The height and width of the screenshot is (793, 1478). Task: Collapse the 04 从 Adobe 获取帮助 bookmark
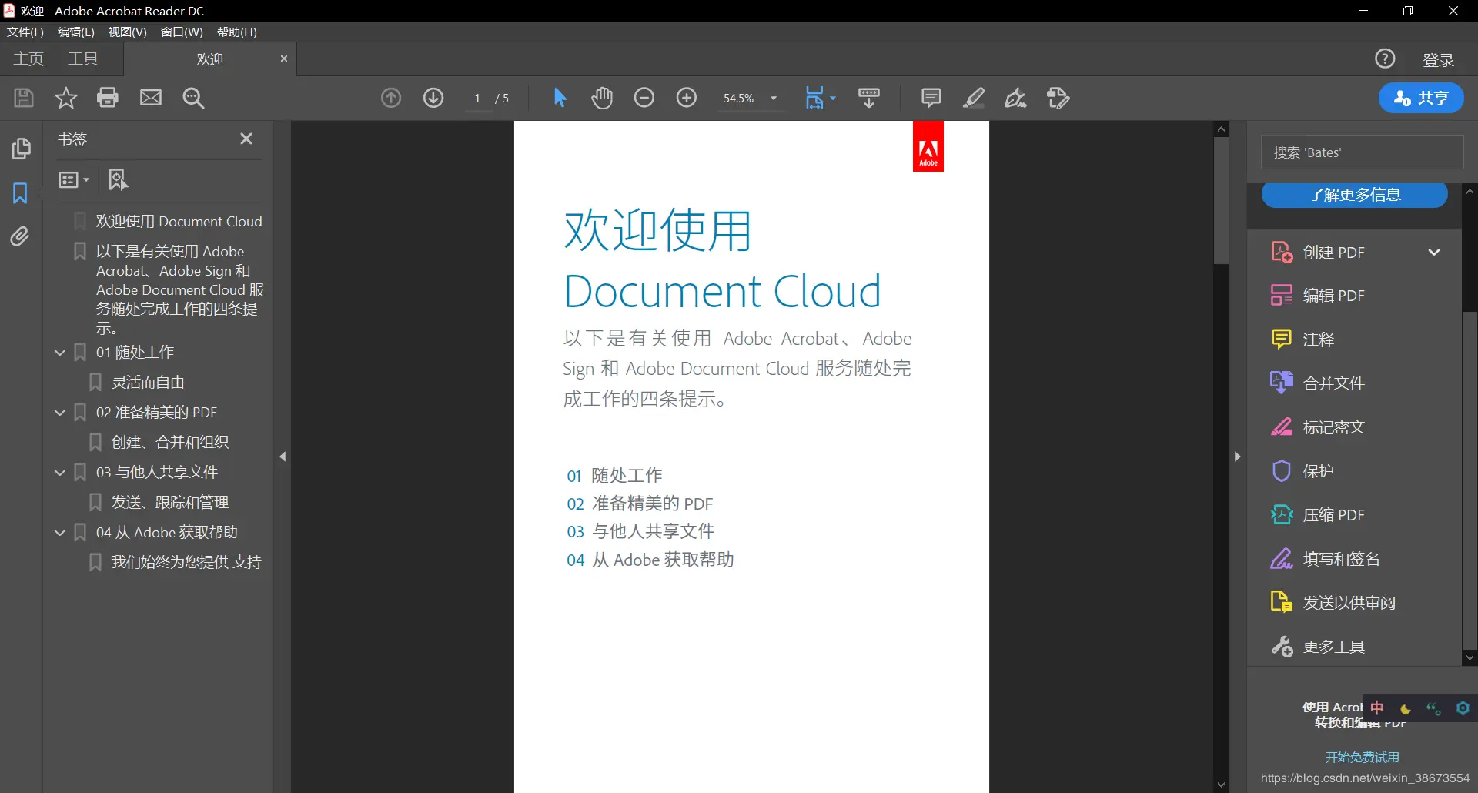(60, 532)
